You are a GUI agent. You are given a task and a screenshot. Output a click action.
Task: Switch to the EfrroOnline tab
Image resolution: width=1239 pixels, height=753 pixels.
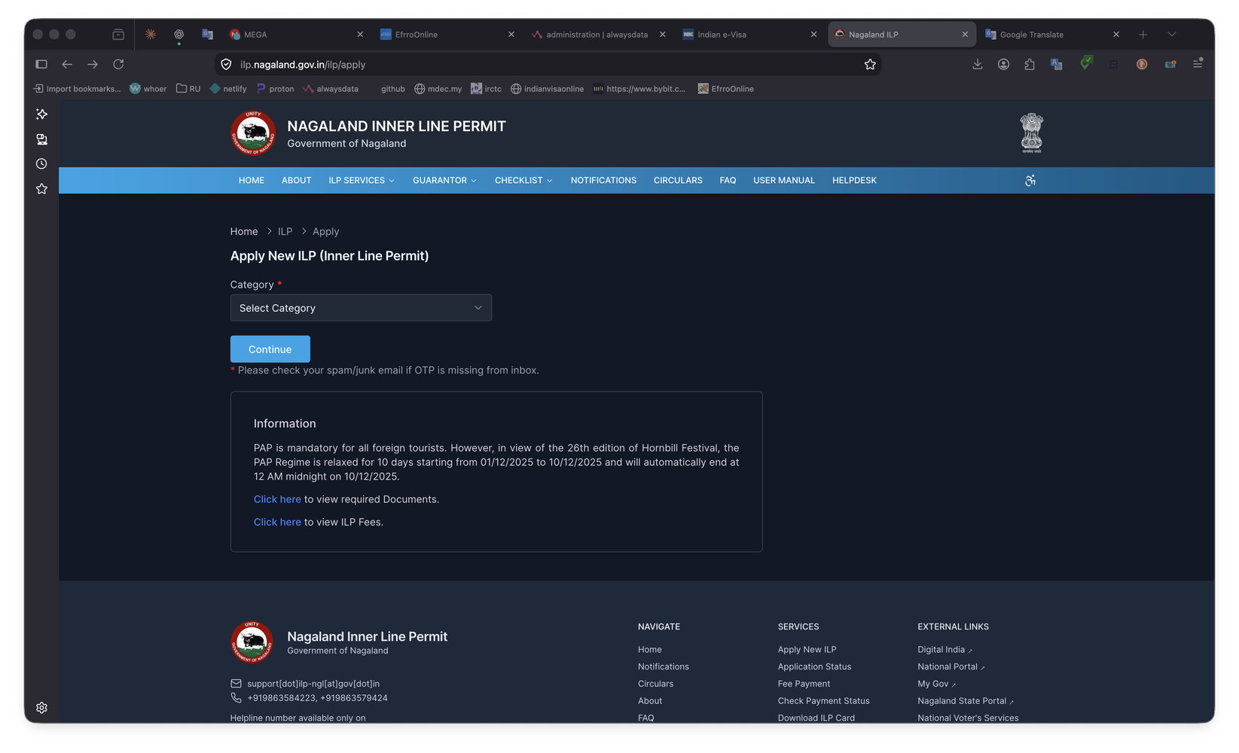[448, 35]
